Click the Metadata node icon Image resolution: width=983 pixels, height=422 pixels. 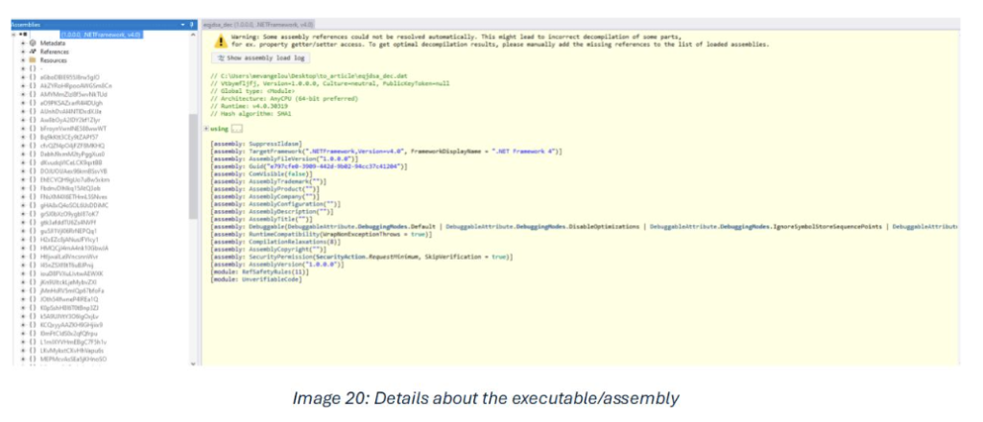(x=33, y=43)
